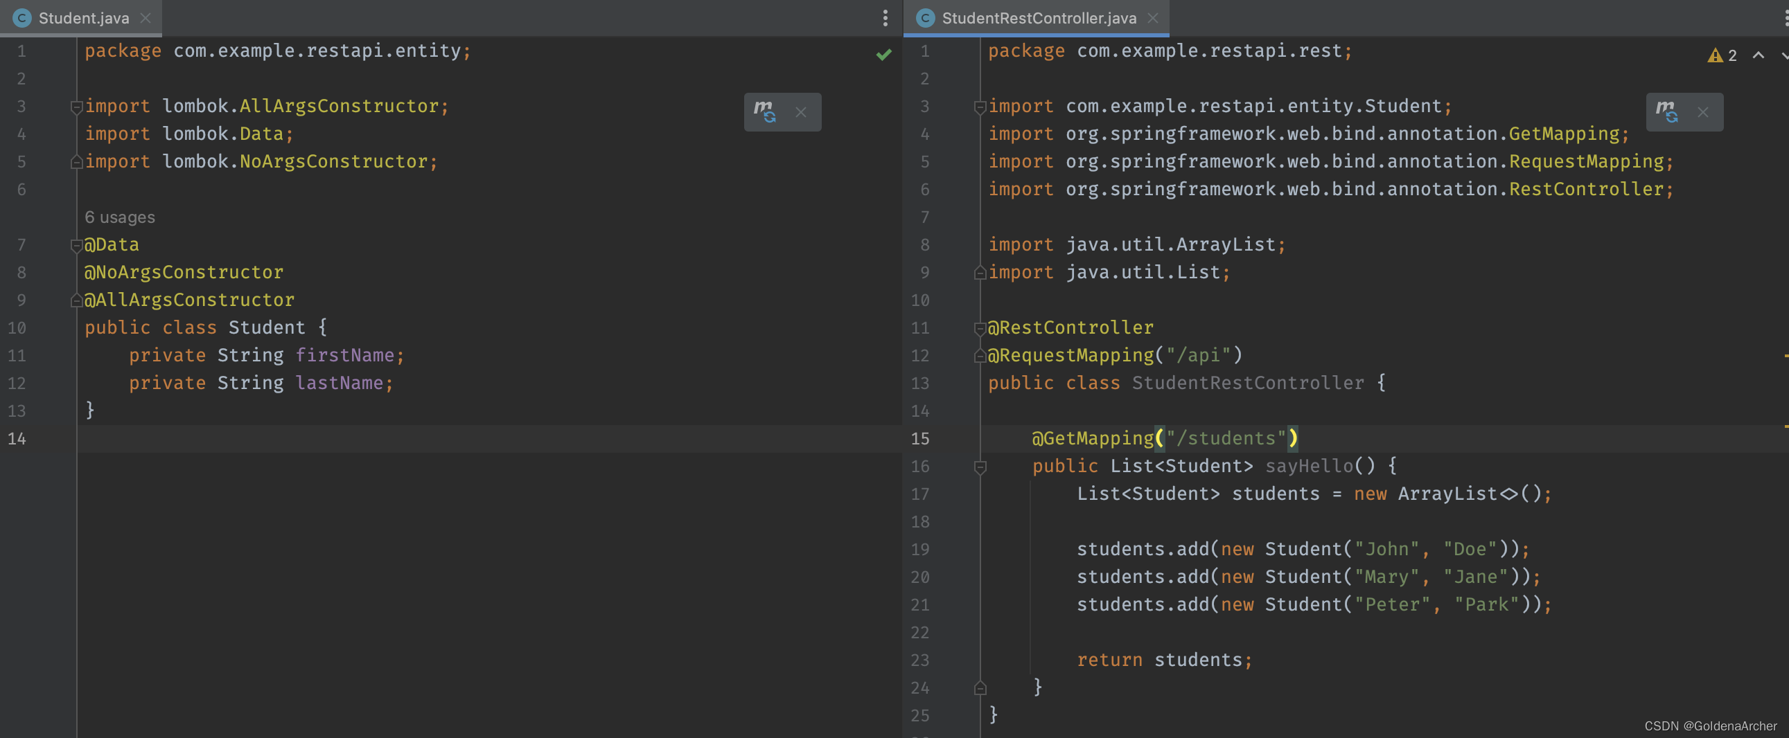Collapse lombok imports fold in Student.java
This screenshot has height=738, width=1789.
point(76,107)
